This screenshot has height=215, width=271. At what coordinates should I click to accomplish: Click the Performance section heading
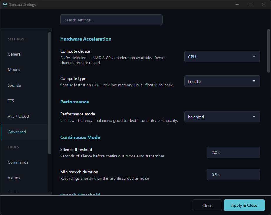coord(75,102)
